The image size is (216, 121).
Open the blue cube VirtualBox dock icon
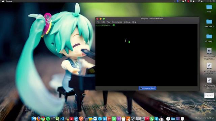coord(100,119)
